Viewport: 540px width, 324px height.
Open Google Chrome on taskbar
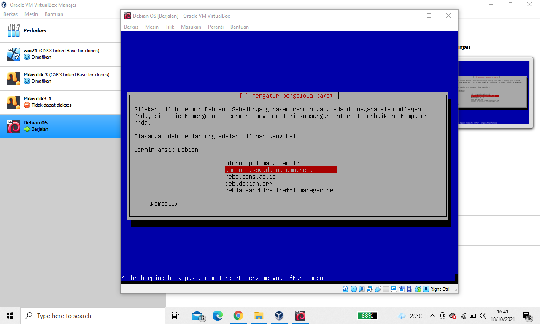[x=238, y=316]
